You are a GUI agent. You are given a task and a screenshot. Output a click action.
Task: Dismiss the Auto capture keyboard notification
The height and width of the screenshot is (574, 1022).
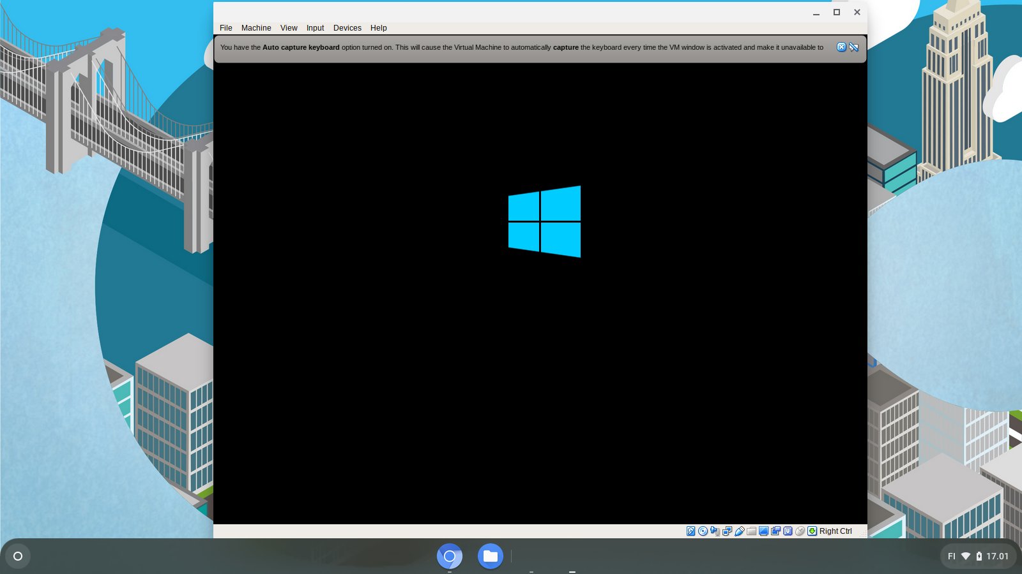841,47
